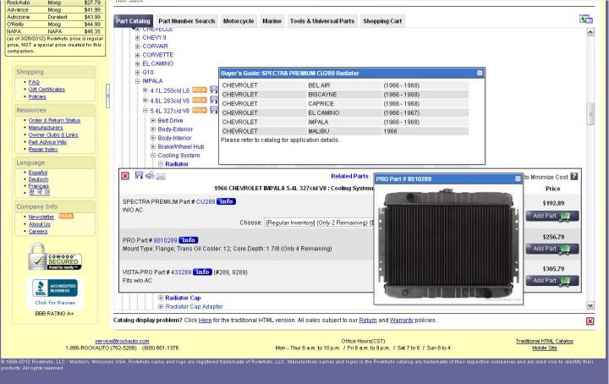
Task: Switch to the Part Number Search tab
Action: [186, 21]
